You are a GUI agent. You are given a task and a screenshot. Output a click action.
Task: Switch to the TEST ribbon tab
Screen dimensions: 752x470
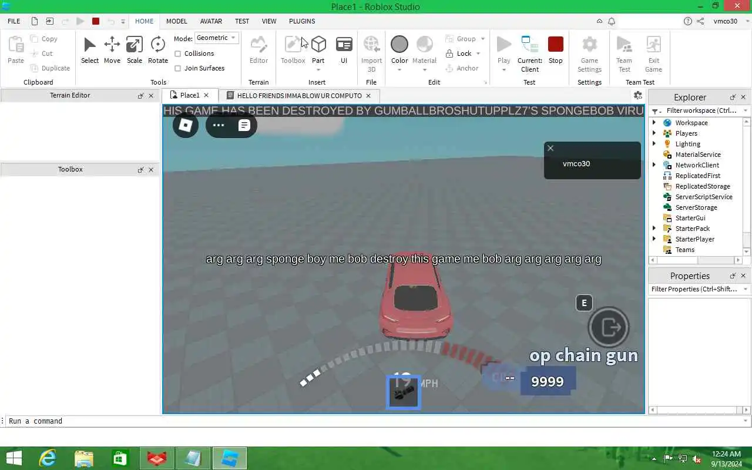pyautogui.click(x=242, y=21)
